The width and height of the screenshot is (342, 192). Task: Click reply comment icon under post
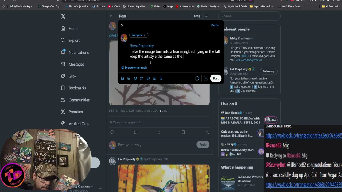[x=112, y=132]
